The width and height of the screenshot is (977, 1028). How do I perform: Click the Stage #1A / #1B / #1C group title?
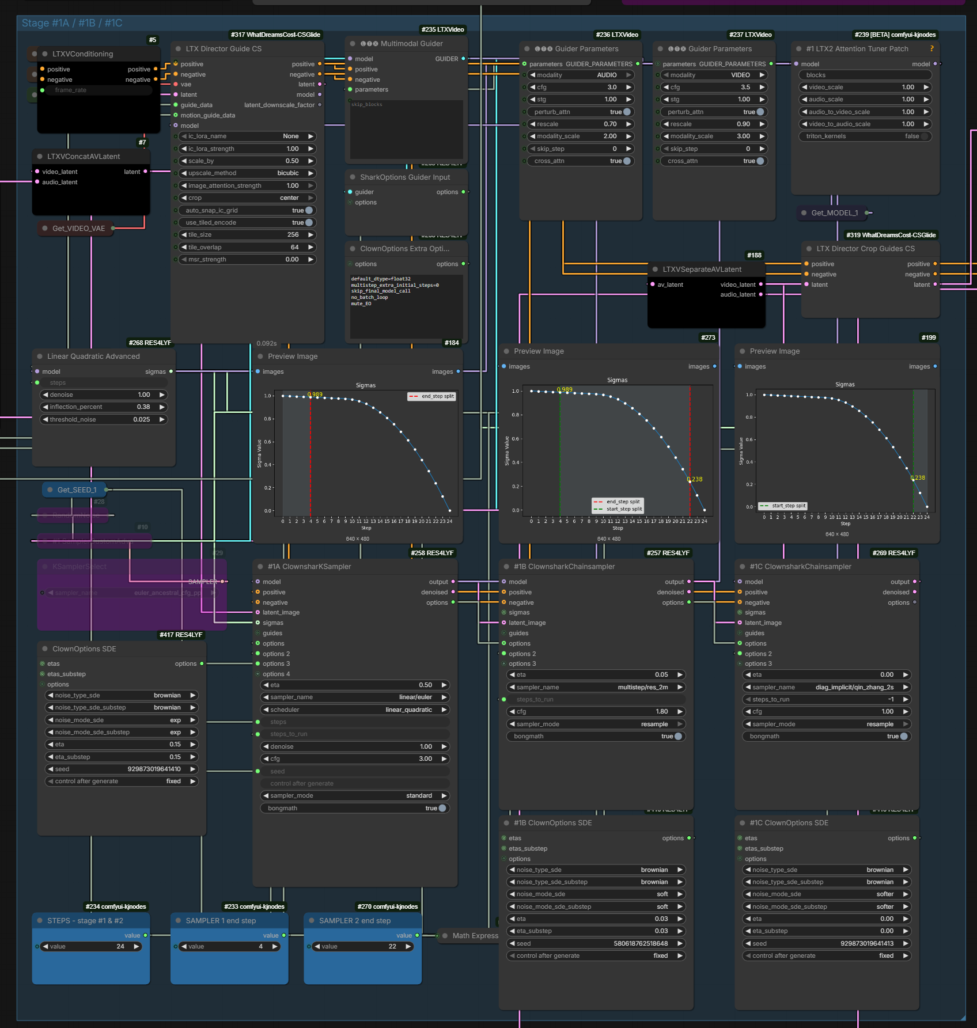72,23
